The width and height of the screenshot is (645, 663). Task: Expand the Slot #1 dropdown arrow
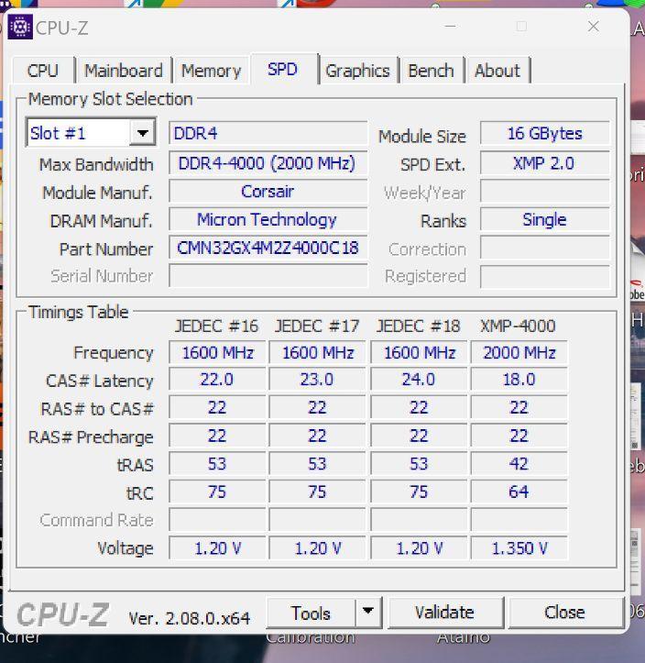click(142, 133)
